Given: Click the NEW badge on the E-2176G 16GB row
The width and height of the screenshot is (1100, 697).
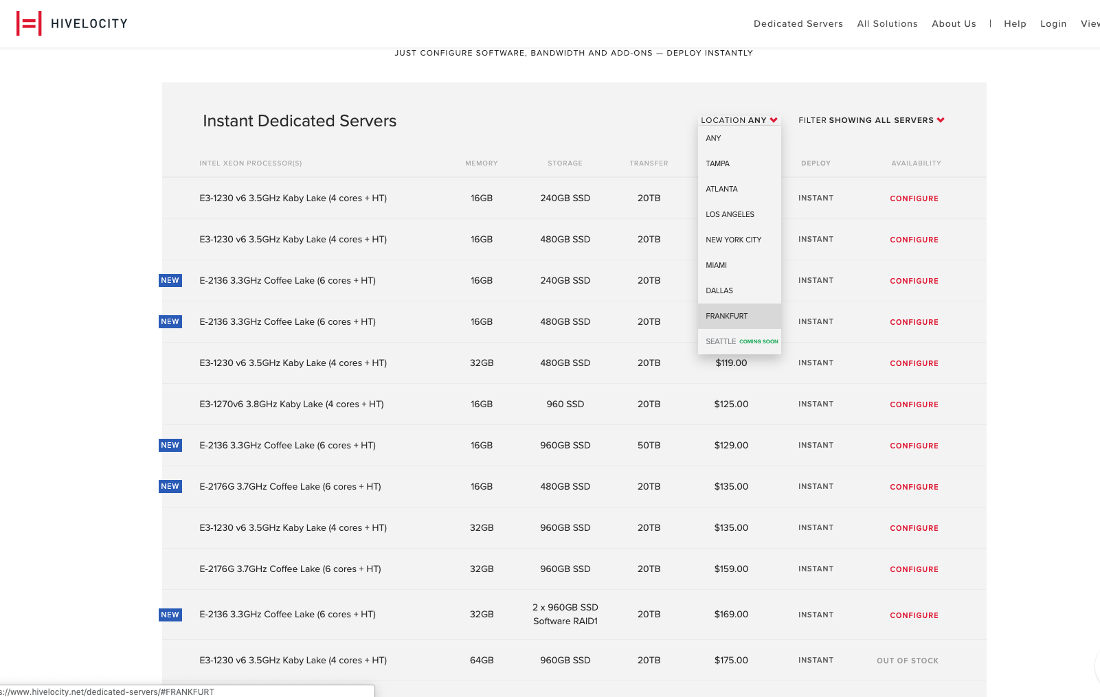Looking at the screenshot, I should tap(170, 486).
